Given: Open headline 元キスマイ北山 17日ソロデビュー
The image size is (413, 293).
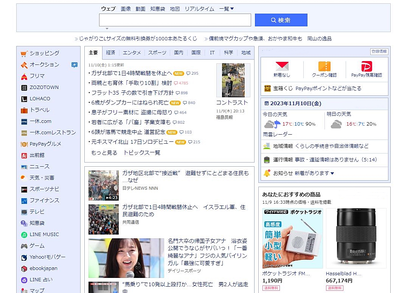Looking at the screenshot, I should coord(132,142).
